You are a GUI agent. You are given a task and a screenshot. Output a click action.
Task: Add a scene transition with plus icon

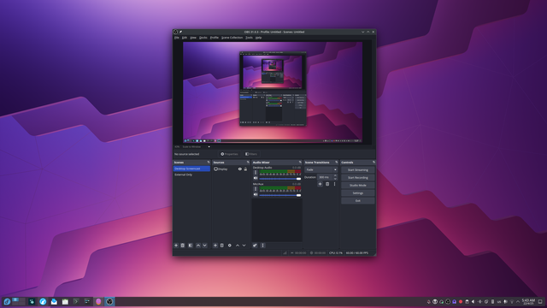click(x=320, y=184)
